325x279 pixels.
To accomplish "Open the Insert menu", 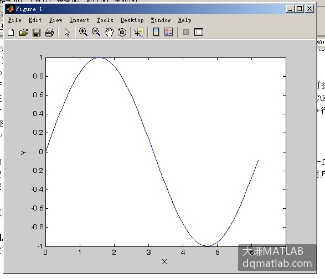I will (79, 20).
